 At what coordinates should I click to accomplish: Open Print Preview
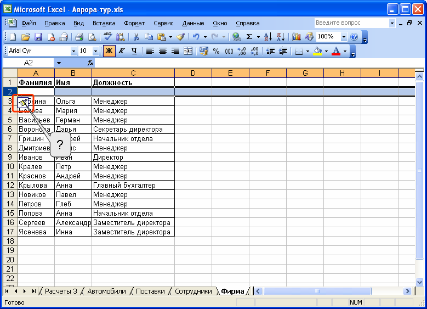point(92,37)
